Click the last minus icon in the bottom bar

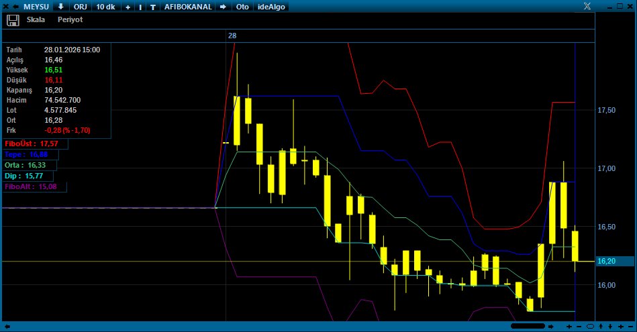(x=630, y=327)
